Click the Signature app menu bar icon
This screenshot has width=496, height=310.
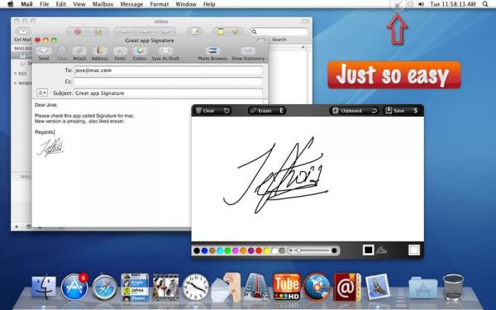pyautogui.click(x=398, y=4)
